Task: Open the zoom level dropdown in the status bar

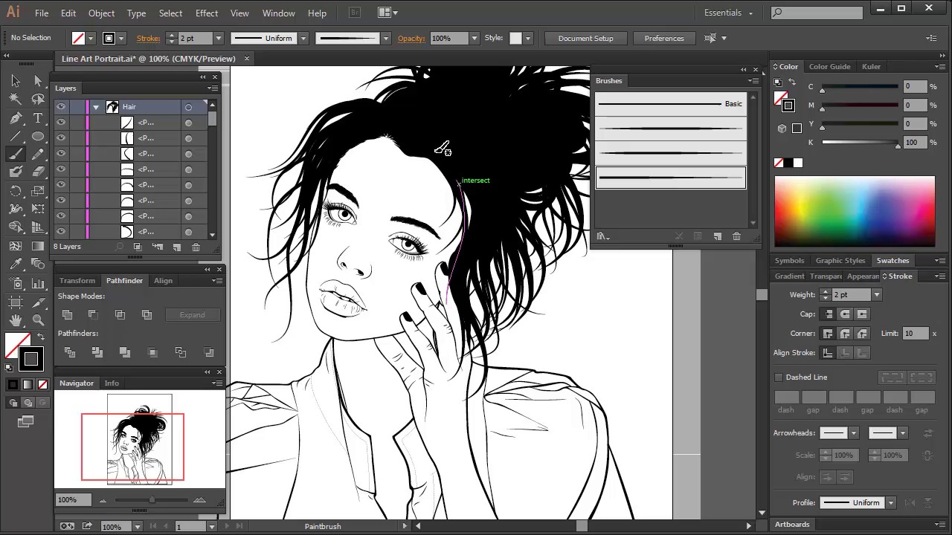Action: tap(137, 527)
